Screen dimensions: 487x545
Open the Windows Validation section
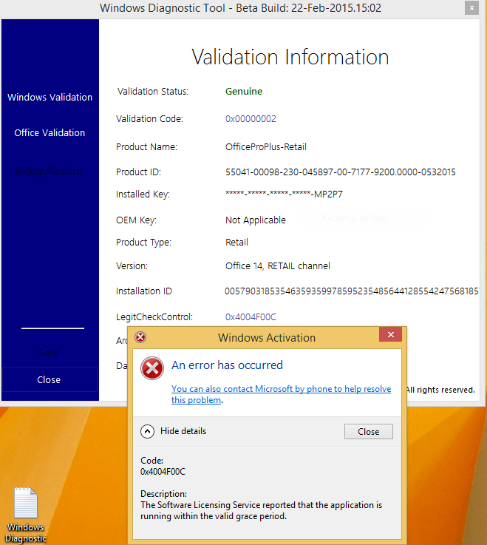tap(50, 97)
